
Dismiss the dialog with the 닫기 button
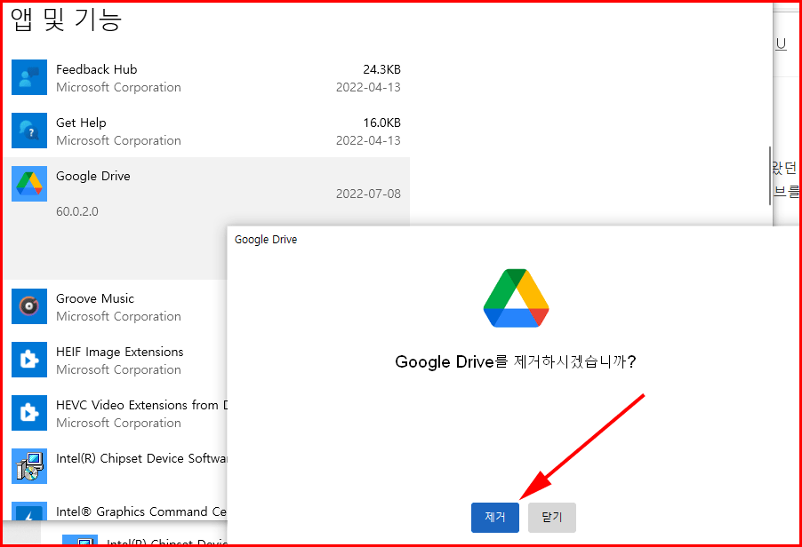[x=552, y=518]
